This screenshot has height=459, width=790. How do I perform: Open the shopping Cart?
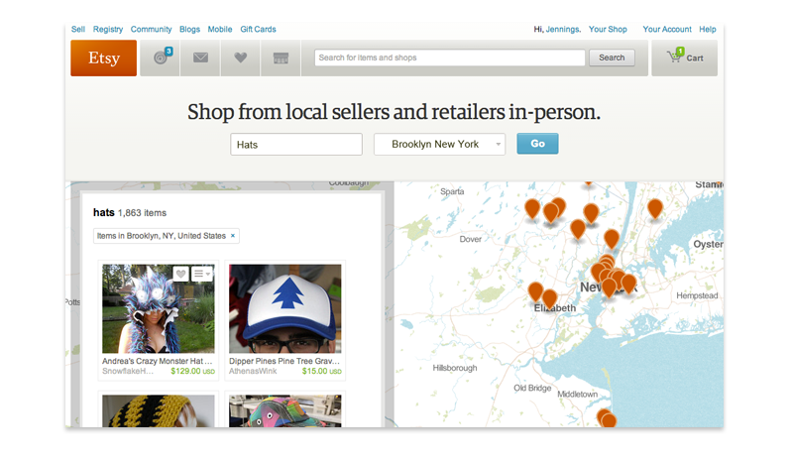click(x=684, y=57)
